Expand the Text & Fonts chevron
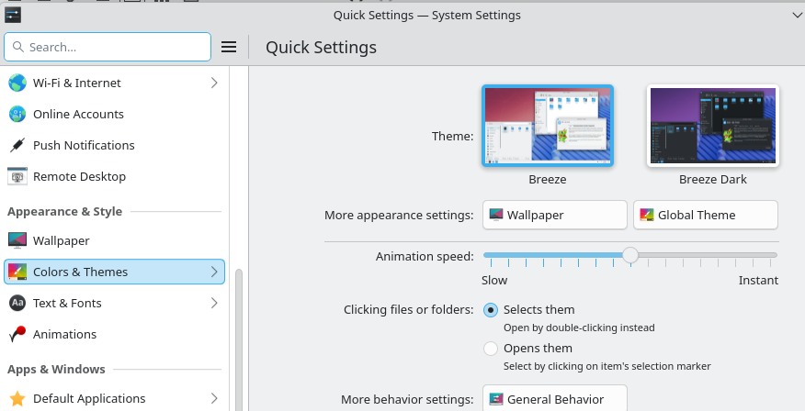This screenshot has height=411, width=805. click(x=215, y=303)
